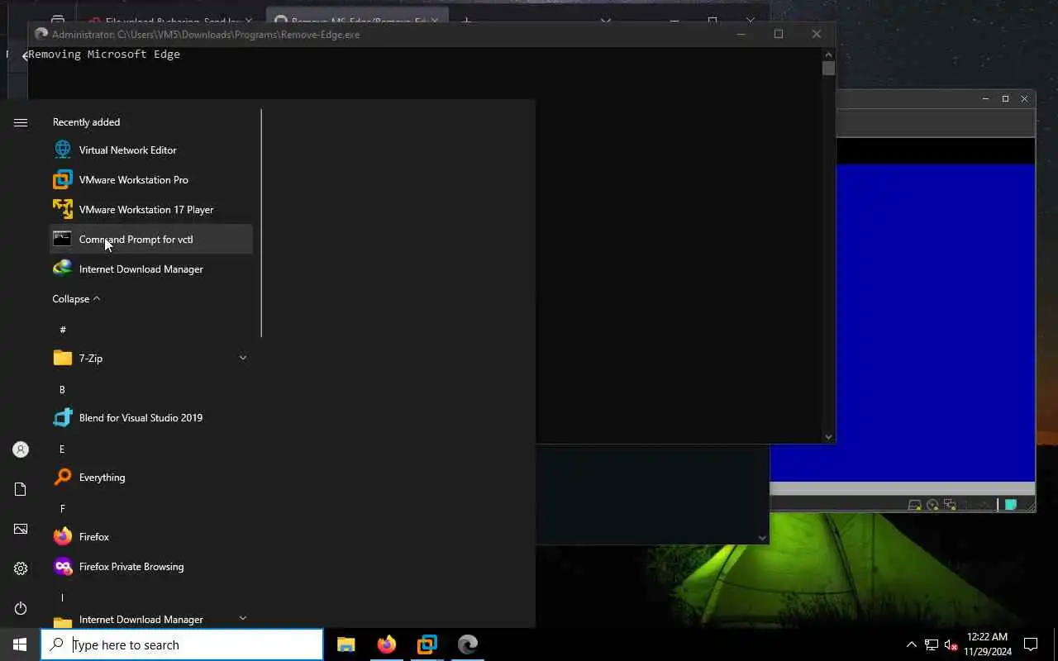
Task: Click the cyan message log icon in VMware
Action: coord(1010,505)
